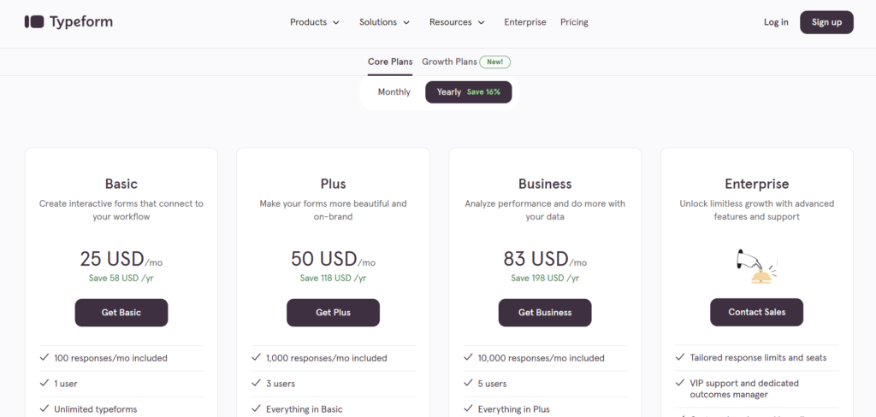Image resolution: width=876 pixels, height=417 pixels.
Task: Click the Enterprise service bell illustration
Action: [756, 267]
